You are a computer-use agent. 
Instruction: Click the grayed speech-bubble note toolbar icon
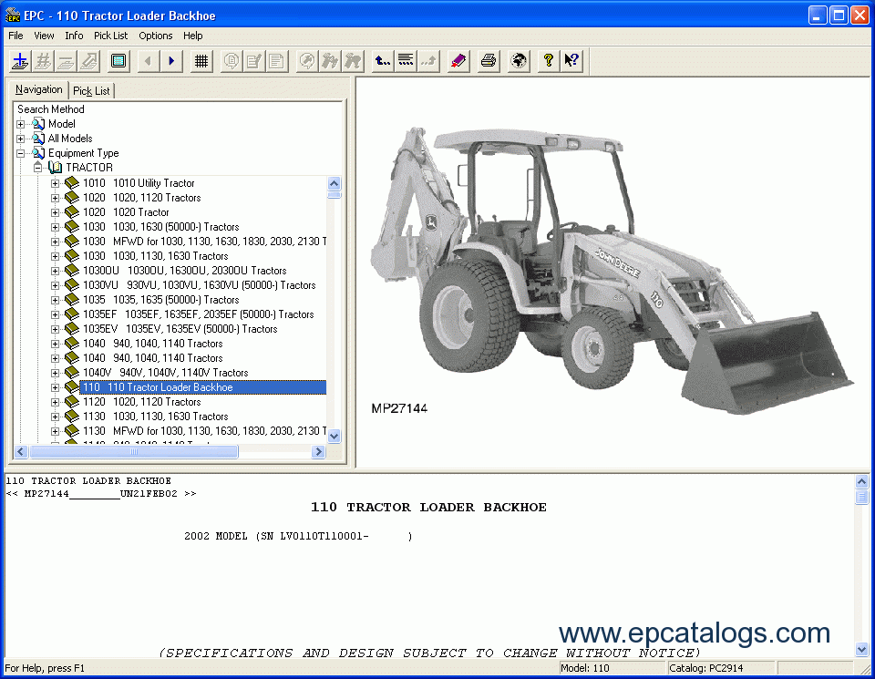tap(231, 61)
